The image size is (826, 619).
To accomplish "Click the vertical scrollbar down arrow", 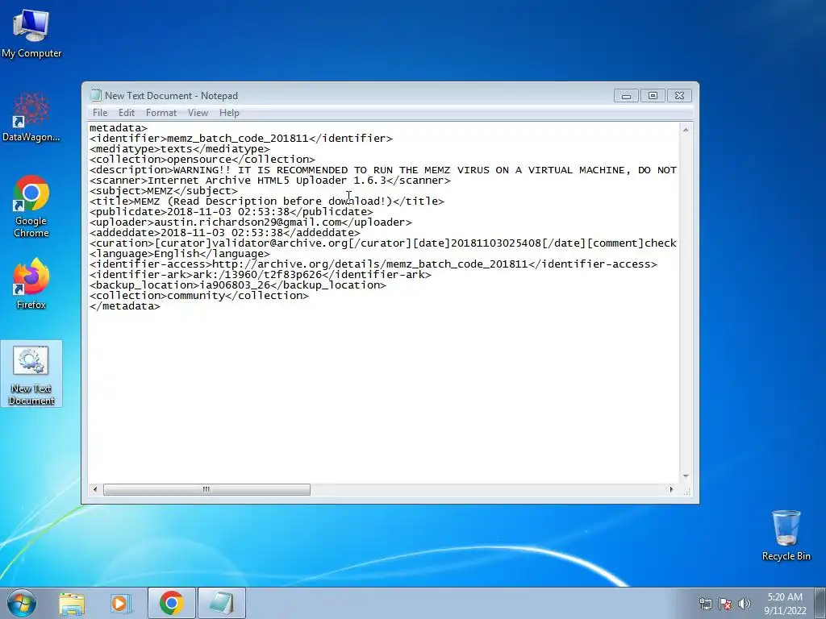I will (686, 476).
